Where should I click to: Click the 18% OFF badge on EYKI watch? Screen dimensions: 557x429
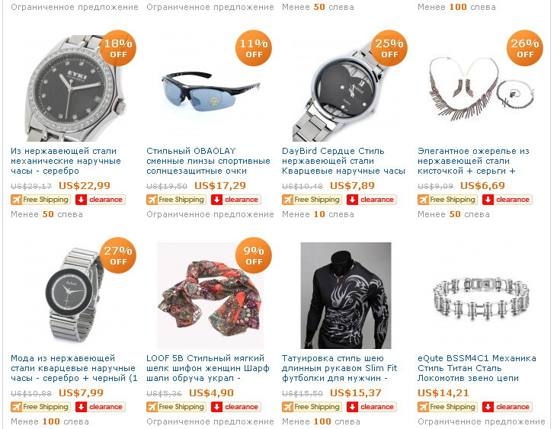pos(118,48)
